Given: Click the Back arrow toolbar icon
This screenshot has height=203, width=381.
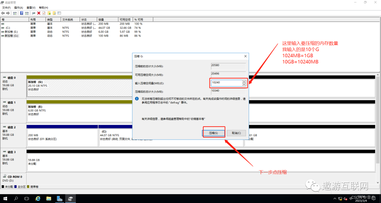Looking at the screenshot, I should point(3,13).
